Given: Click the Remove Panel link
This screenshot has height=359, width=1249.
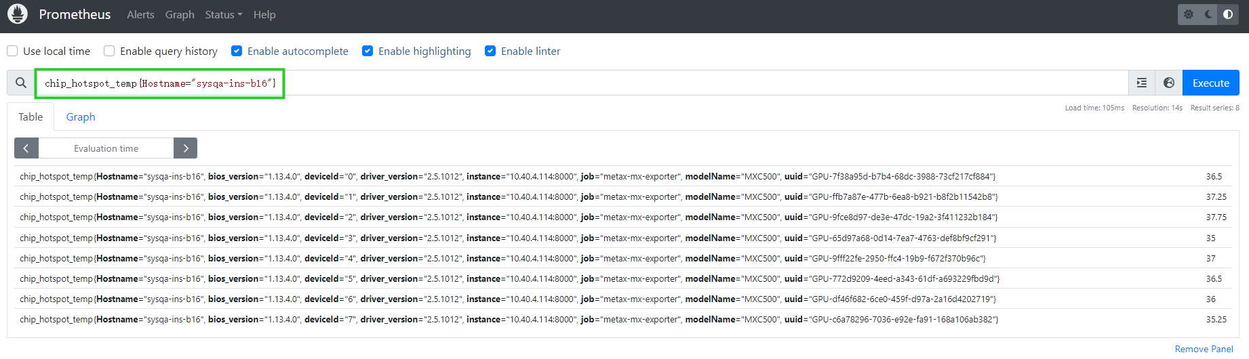Looking at the screenshot, I should point(1204,349).
